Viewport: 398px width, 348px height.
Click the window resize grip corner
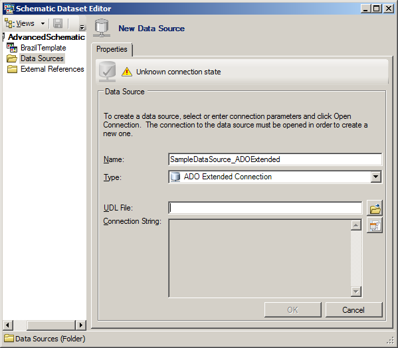point(390,341)
